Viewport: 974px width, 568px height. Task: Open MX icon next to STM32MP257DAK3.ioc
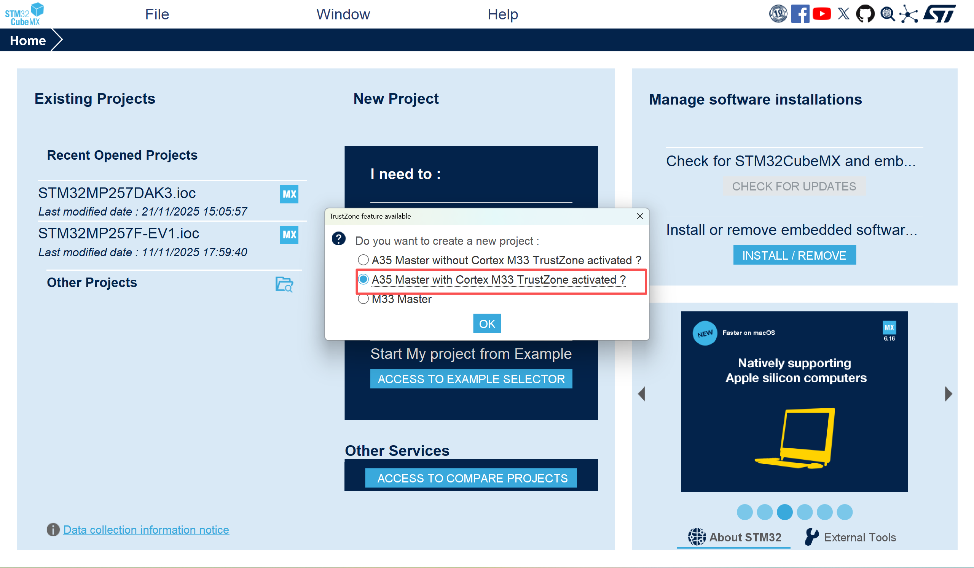click(x=289, y=194)
